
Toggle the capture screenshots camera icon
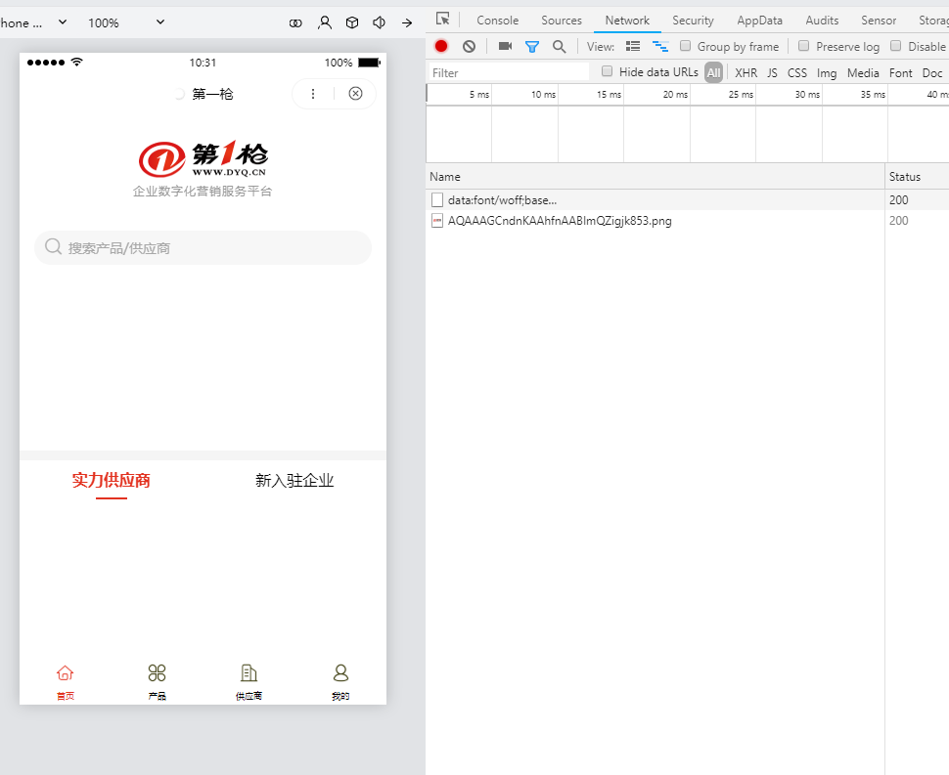[506, 46]
